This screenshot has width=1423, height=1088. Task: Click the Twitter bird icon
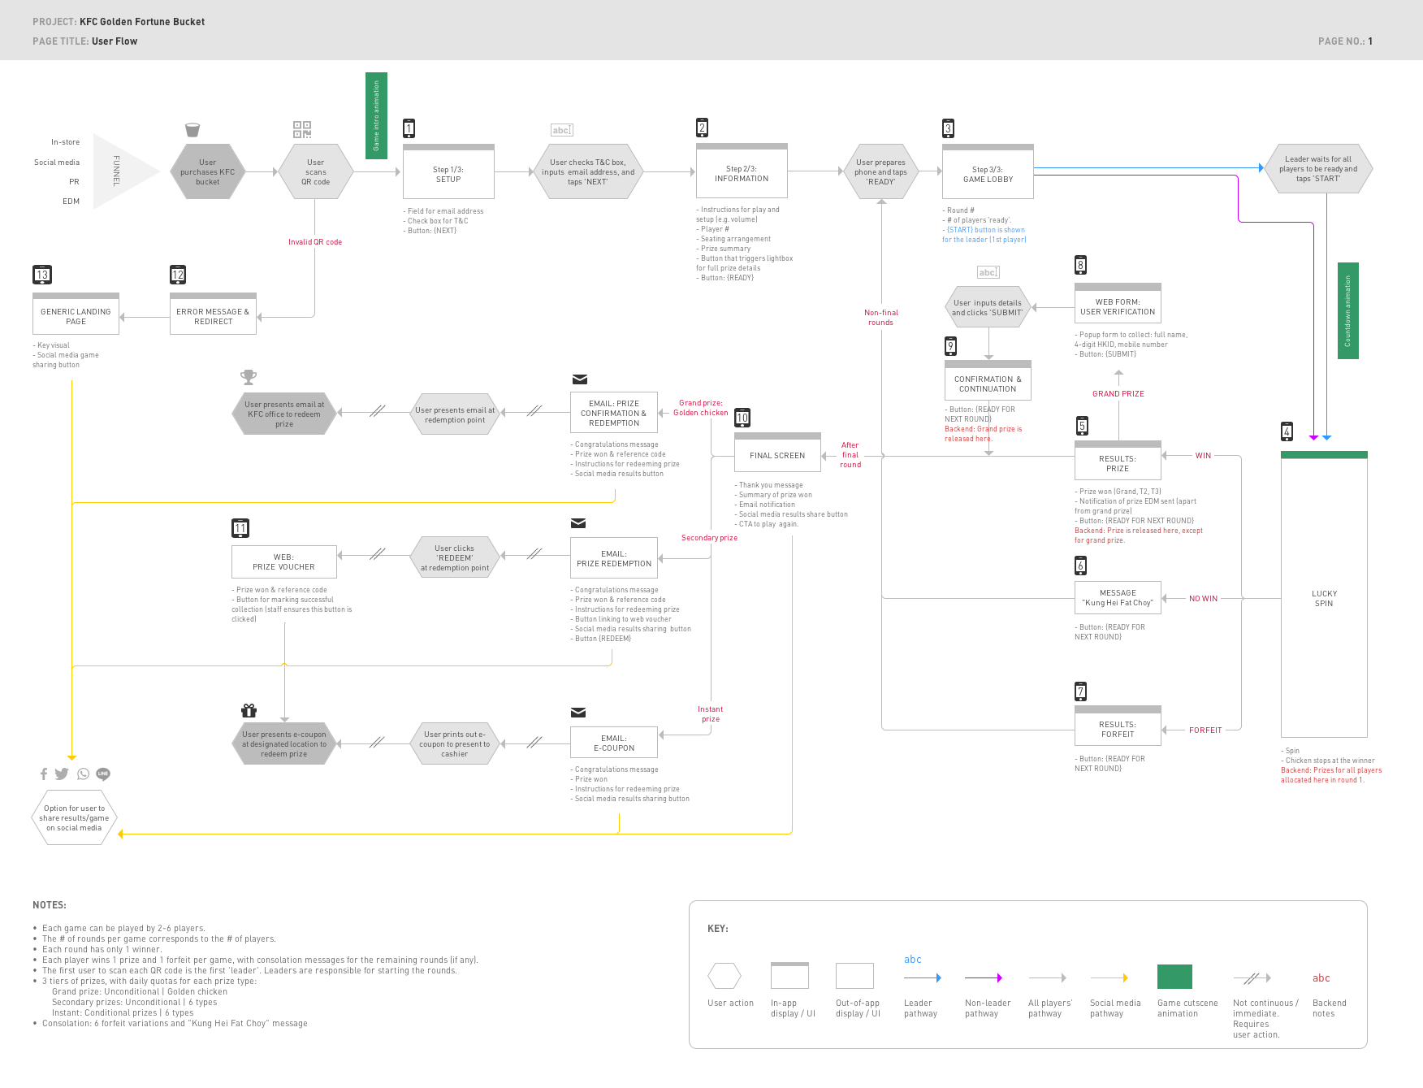(x=62, y=774)
